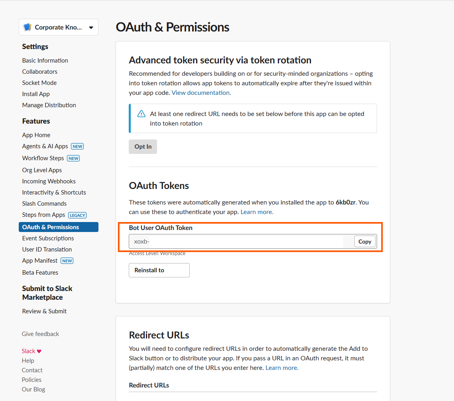Image resolution: width=454 pixels, height=401 pixels.
Task: Open Learn more link under OAuth Tokens
Action: (x=257, y=212)
